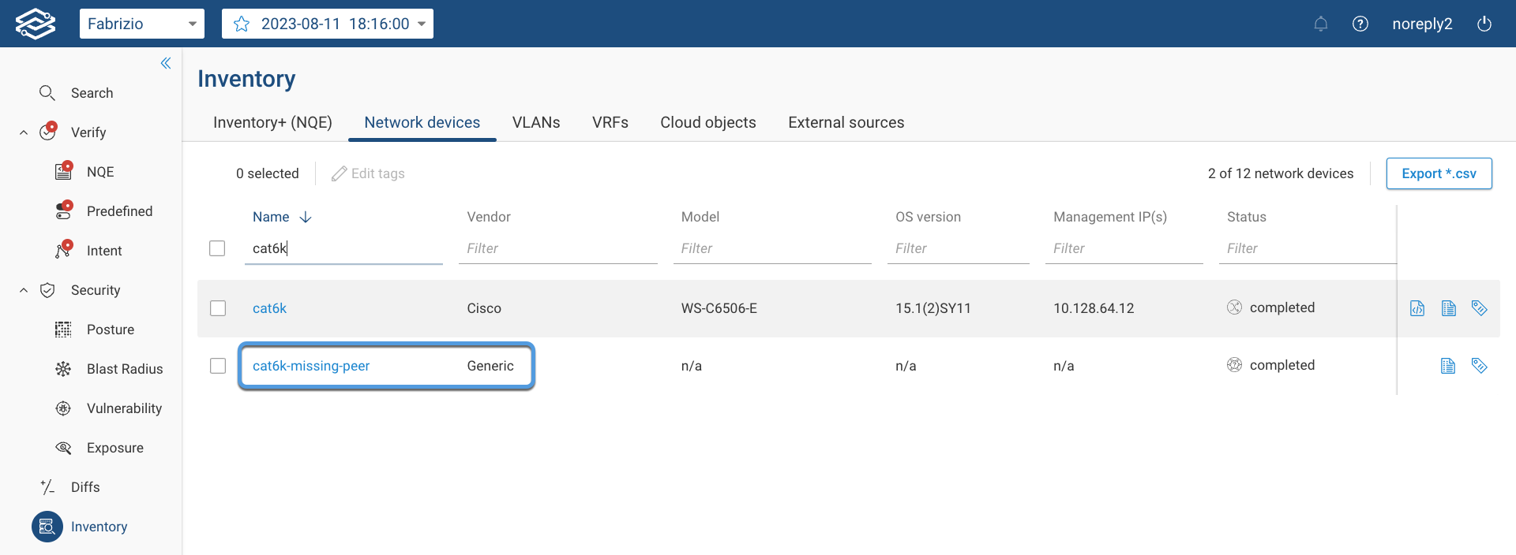Switch to the VLANs tab
This screenshot has width=1516, height=555.
coord(535,122)
